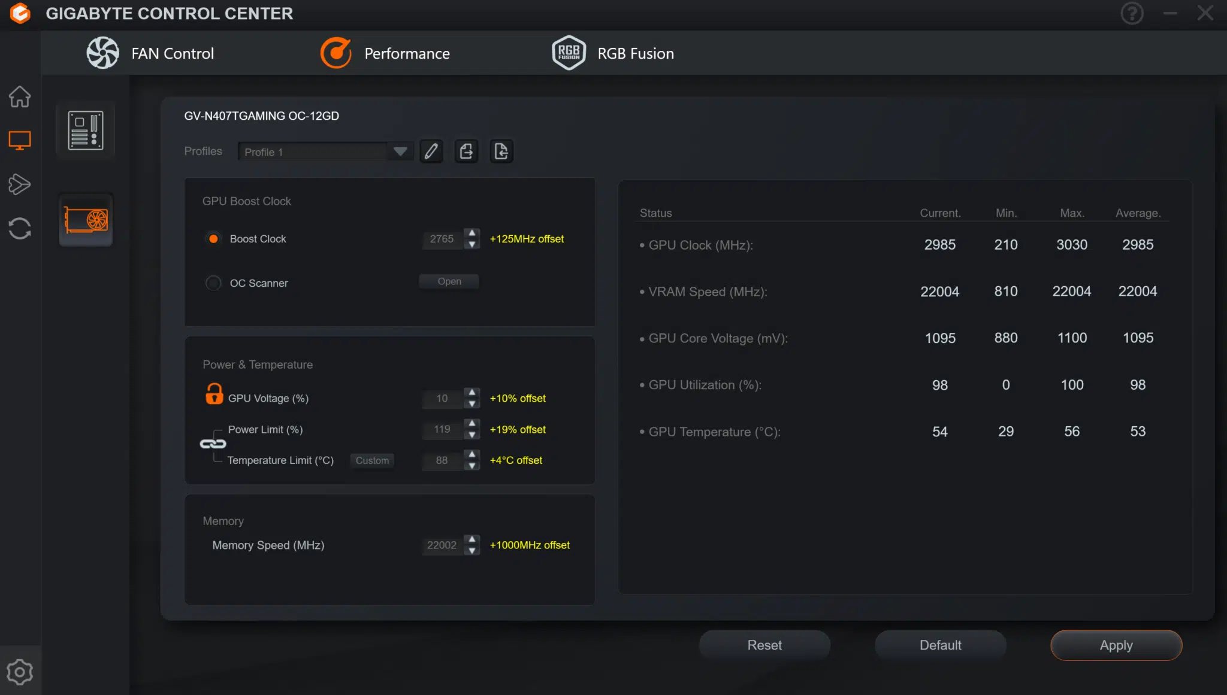Go to Home in the sidebar
The height and width of the screenshot is (695, 1227).
coord(20,96)
